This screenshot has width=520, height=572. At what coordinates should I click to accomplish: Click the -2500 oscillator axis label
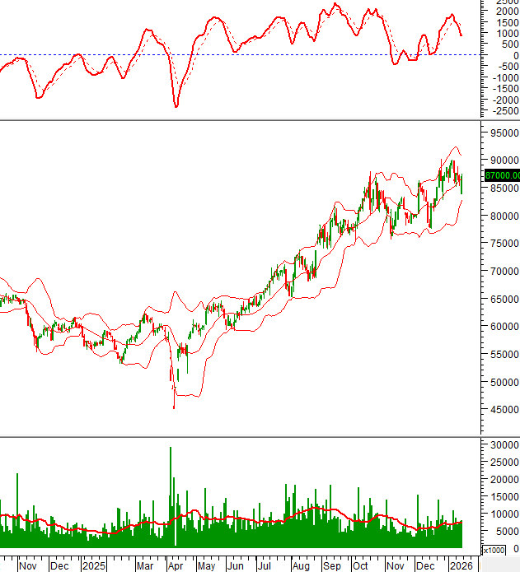click(x=500, y=111)
